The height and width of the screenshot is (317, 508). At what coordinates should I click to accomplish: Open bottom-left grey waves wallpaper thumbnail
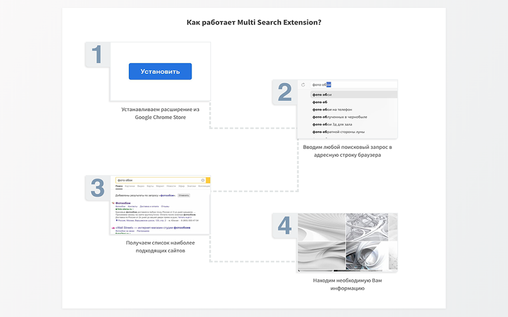321,255
